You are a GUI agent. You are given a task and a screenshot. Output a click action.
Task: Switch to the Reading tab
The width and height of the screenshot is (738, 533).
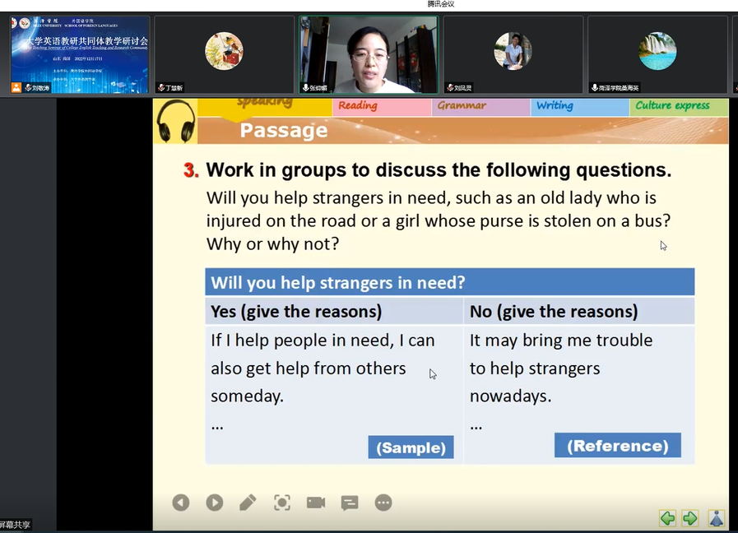point(358,106)
